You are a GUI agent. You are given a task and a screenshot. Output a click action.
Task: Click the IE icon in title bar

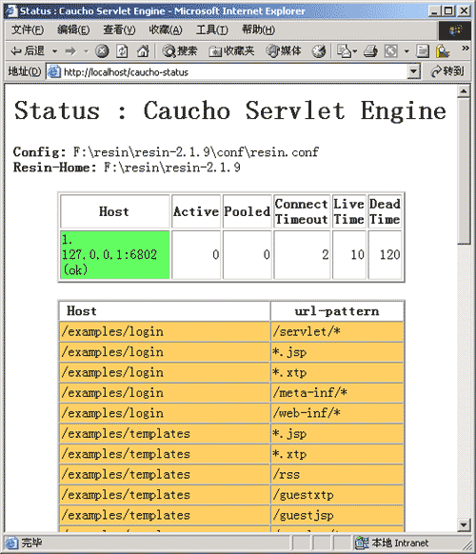pyautogui.click(x=11, y=11)
